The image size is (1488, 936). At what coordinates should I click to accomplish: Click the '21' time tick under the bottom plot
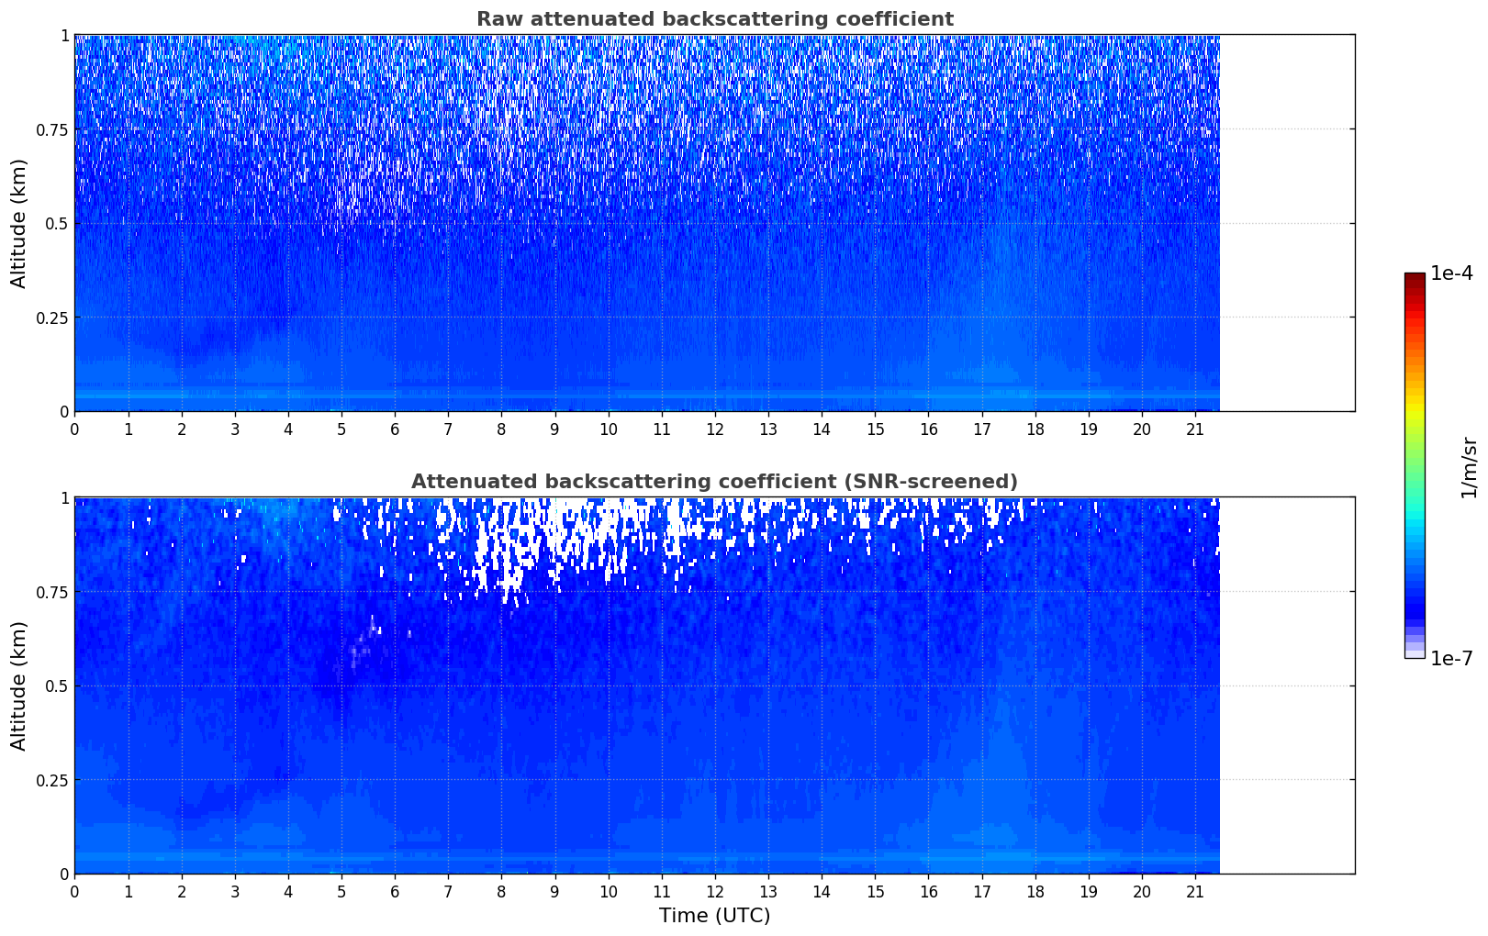1195,892
